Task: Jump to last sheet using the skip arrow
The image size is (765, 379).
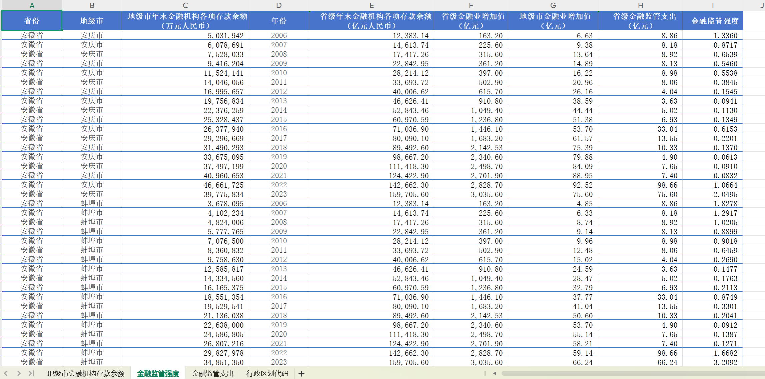Action: [x=31, y=374]
